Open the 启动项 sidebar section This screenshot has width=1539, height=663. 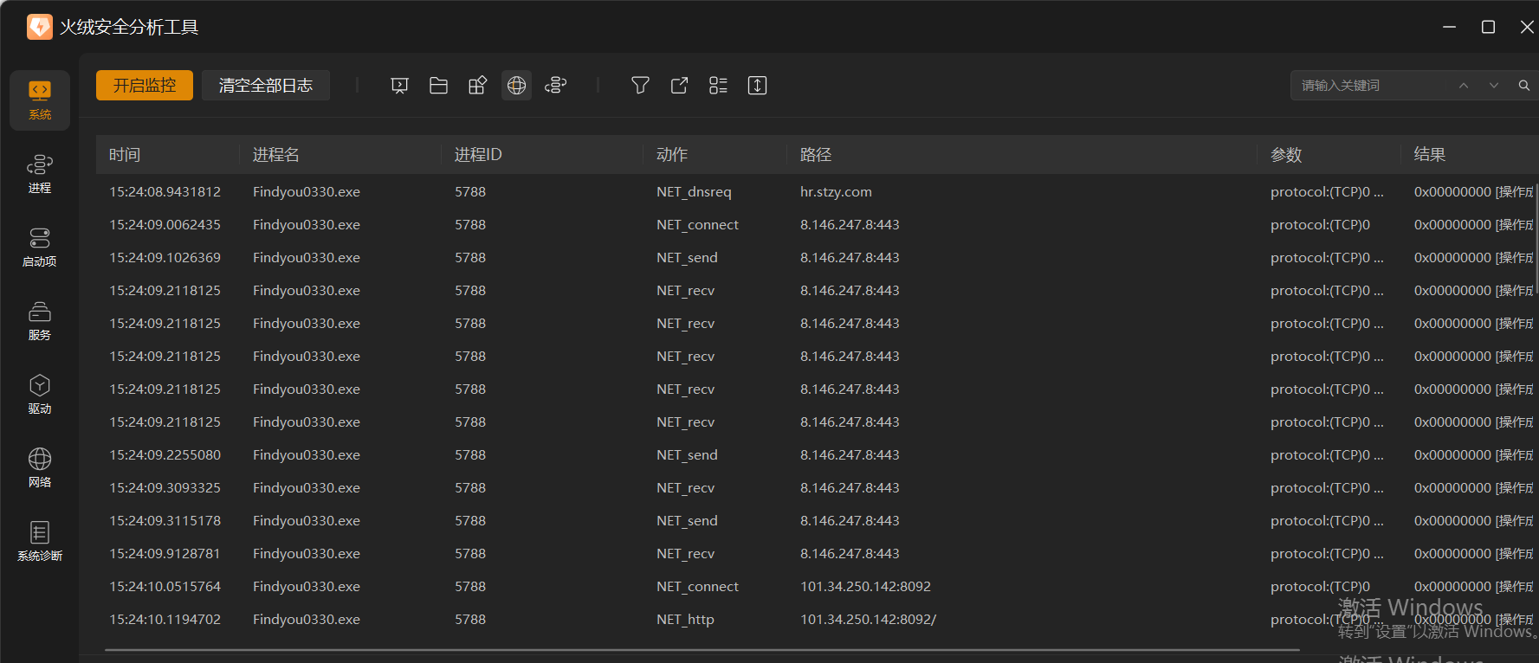40,248
